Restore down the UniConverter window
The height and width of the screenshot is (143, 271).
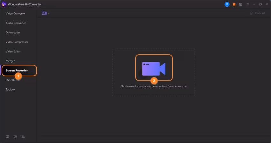[x=260, y=4]
